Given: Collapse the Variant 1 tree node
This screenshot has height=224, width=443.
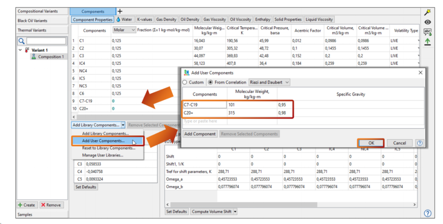Looking at the screenshot, I should (x=21, y=50).
